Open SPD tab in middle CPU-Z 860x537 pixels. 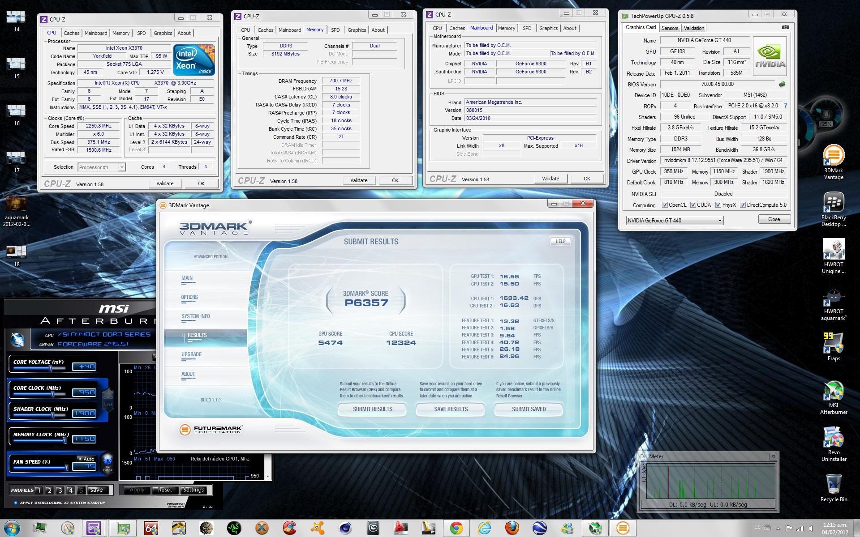pos(335,30)
